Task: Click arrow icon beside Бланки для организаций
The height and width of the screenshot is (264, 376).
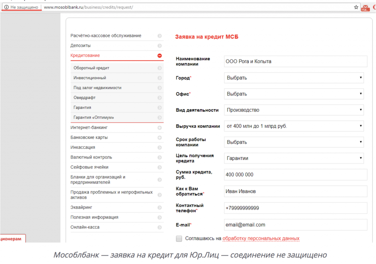Action: (159, 180)
